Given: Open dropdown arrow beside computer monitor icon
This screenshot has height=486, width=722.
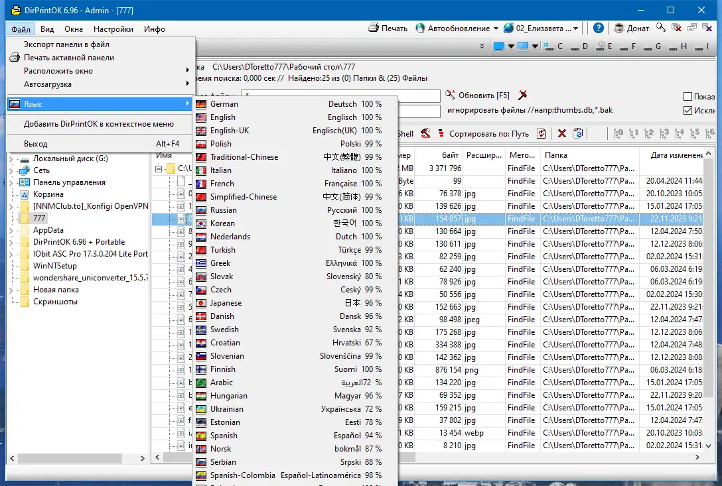Looking at the screenshot, I should [x=535, y=46].
